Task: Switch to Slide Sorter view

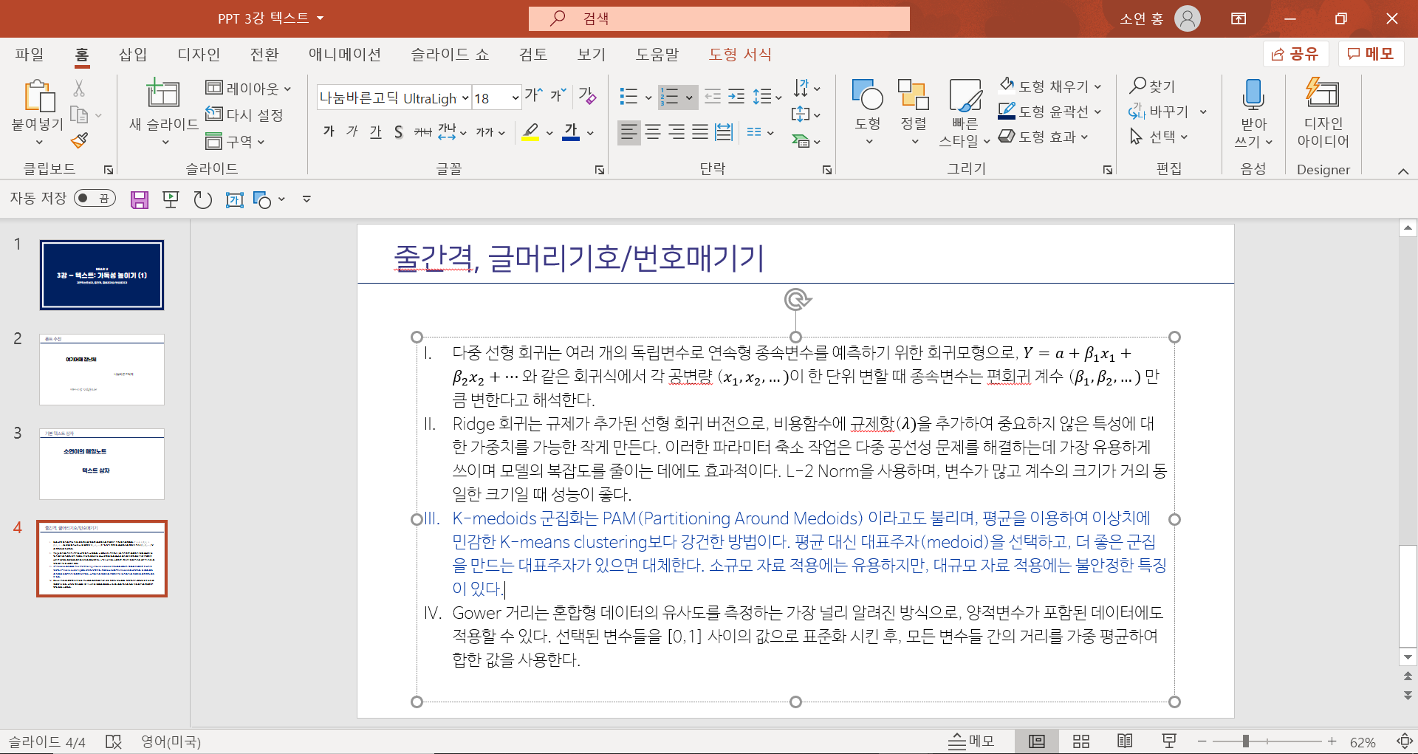Action: [x=1081, y=741]
